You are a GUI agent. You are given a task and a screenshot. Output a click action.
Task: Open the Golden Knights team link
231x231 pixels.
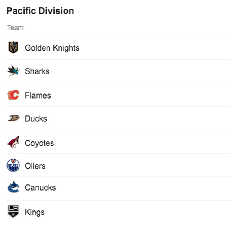52,48
